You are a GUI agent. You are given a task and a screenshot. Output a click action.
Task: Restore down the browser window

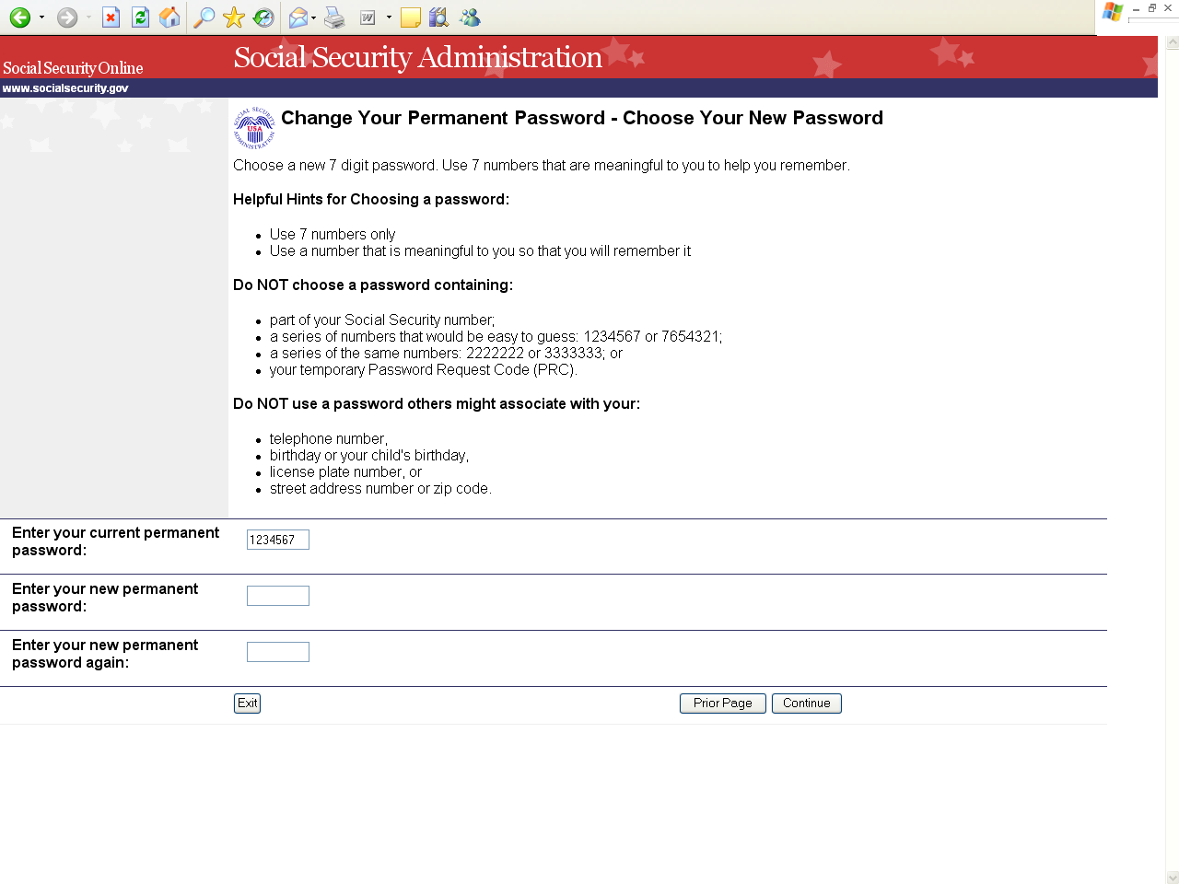click(x=1151, y=8)
